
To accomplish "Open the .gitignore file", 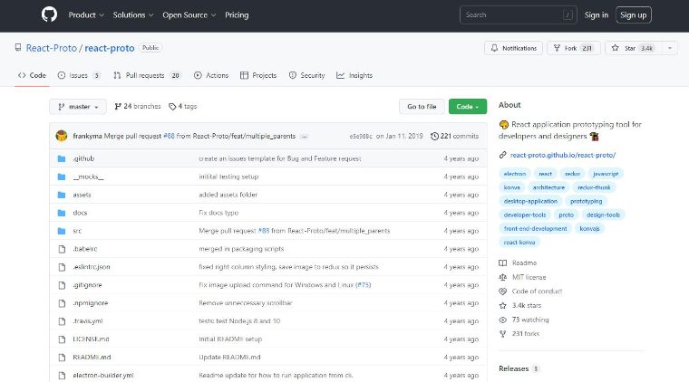I will 87,285.
